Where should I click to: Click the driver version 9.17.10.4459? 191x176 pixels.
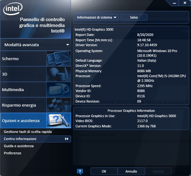147,45
